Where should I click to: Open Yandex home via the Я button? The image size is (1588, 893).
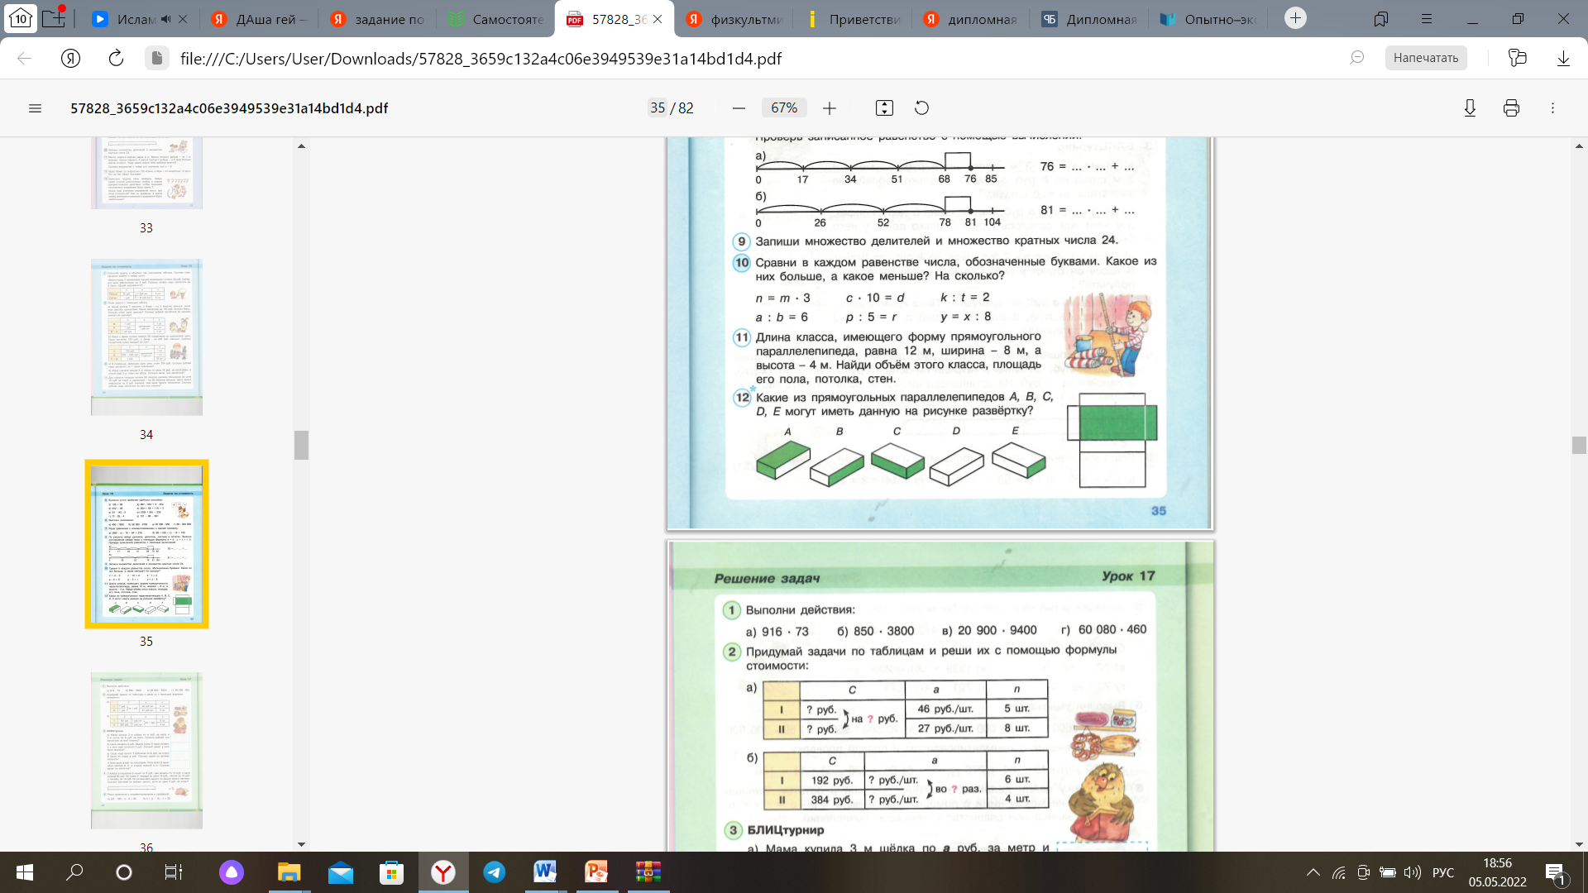pos(70,58)
